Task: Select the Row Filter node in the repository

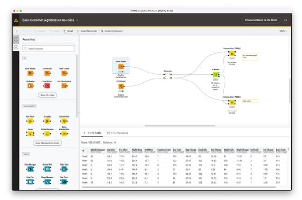Action: (30, 121)
